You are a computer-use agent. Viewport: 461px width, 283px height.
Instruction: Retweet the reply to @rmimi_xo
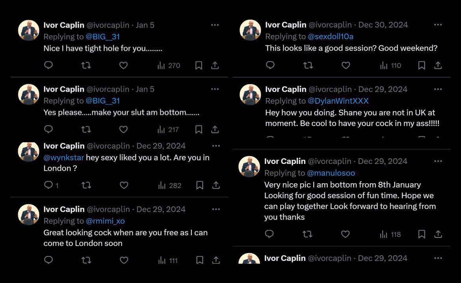click(x=86, y=260)
